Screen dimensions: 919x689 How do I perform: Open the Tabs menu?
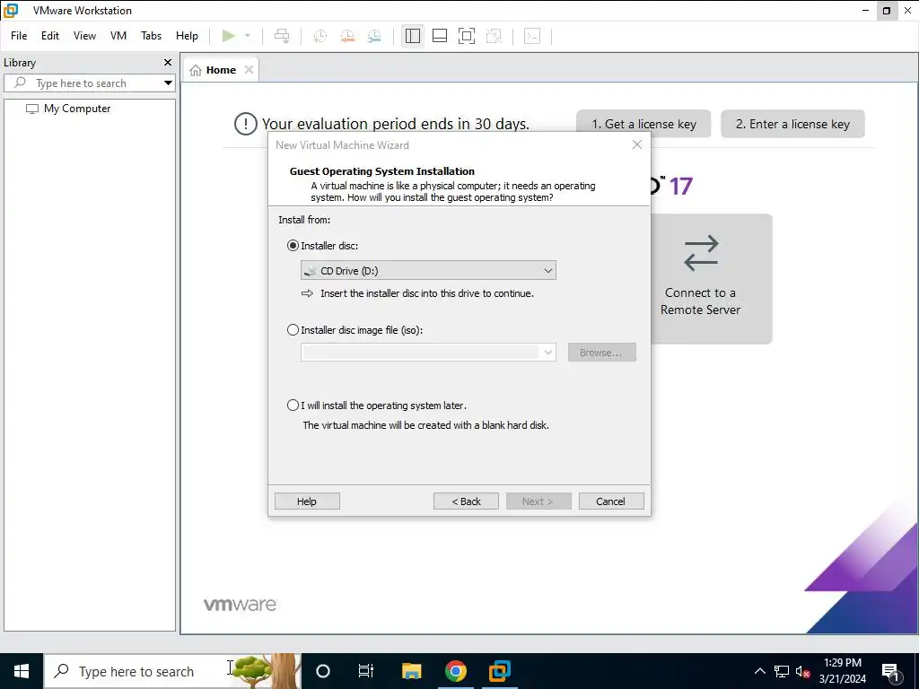point(151,36)
